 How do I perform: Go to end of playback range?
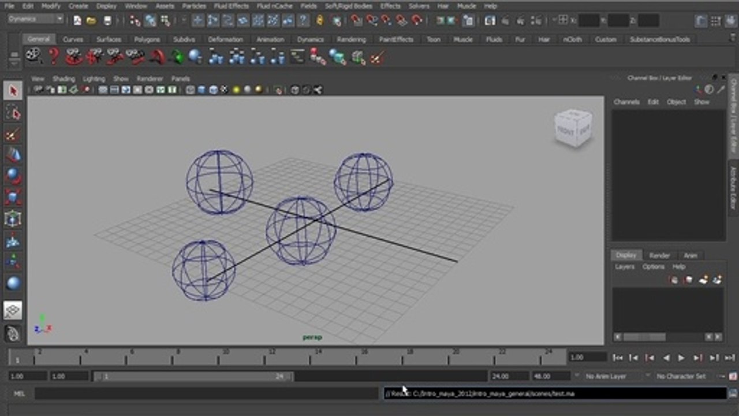(x=730, y=358)
